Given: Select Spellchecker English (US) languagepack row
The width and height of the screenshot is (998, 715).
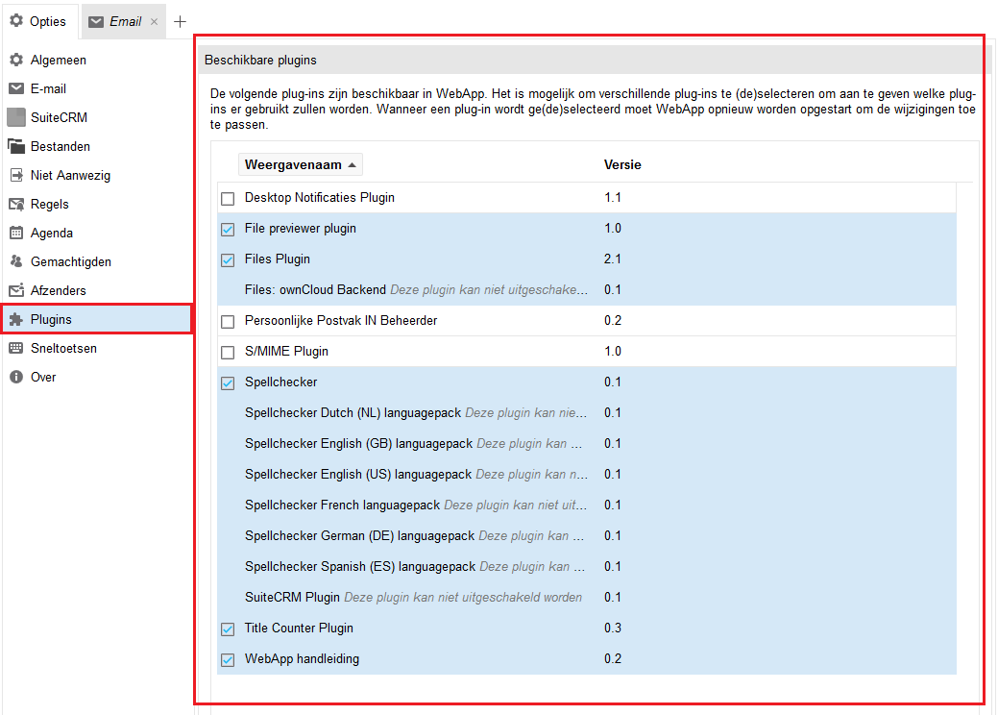Looking at the screenshot, I should pos(586,475).
